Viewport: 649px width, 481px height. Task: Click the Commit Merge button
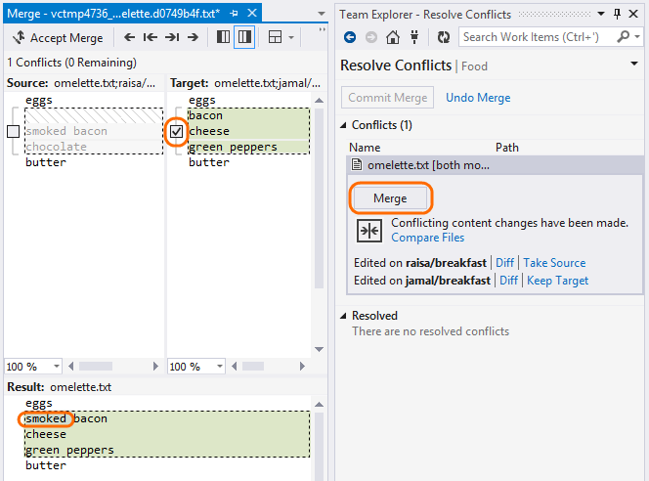click(387, 98)
